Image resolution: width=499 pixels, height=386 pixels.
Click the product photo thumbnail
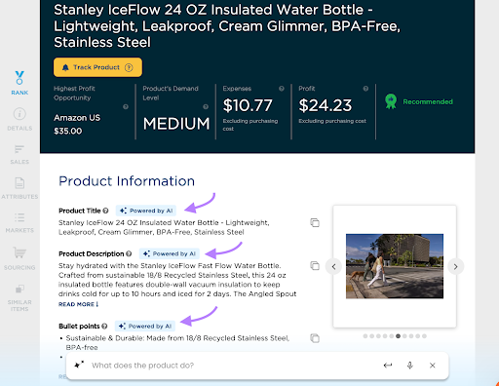tap(395, 266)
